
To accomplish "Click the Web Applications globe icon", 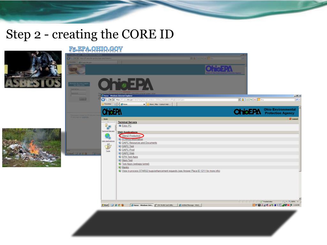I will pos(108,136).
